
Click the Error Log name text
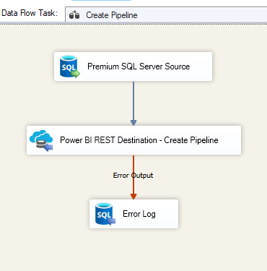[139, 214]
